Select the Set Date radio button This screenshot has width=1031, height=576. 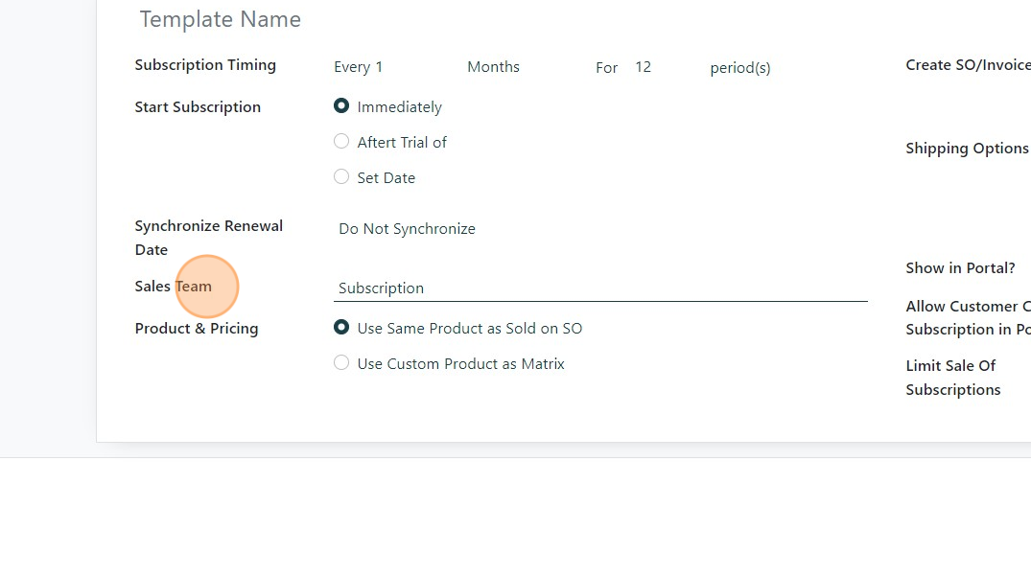(341, 177)
